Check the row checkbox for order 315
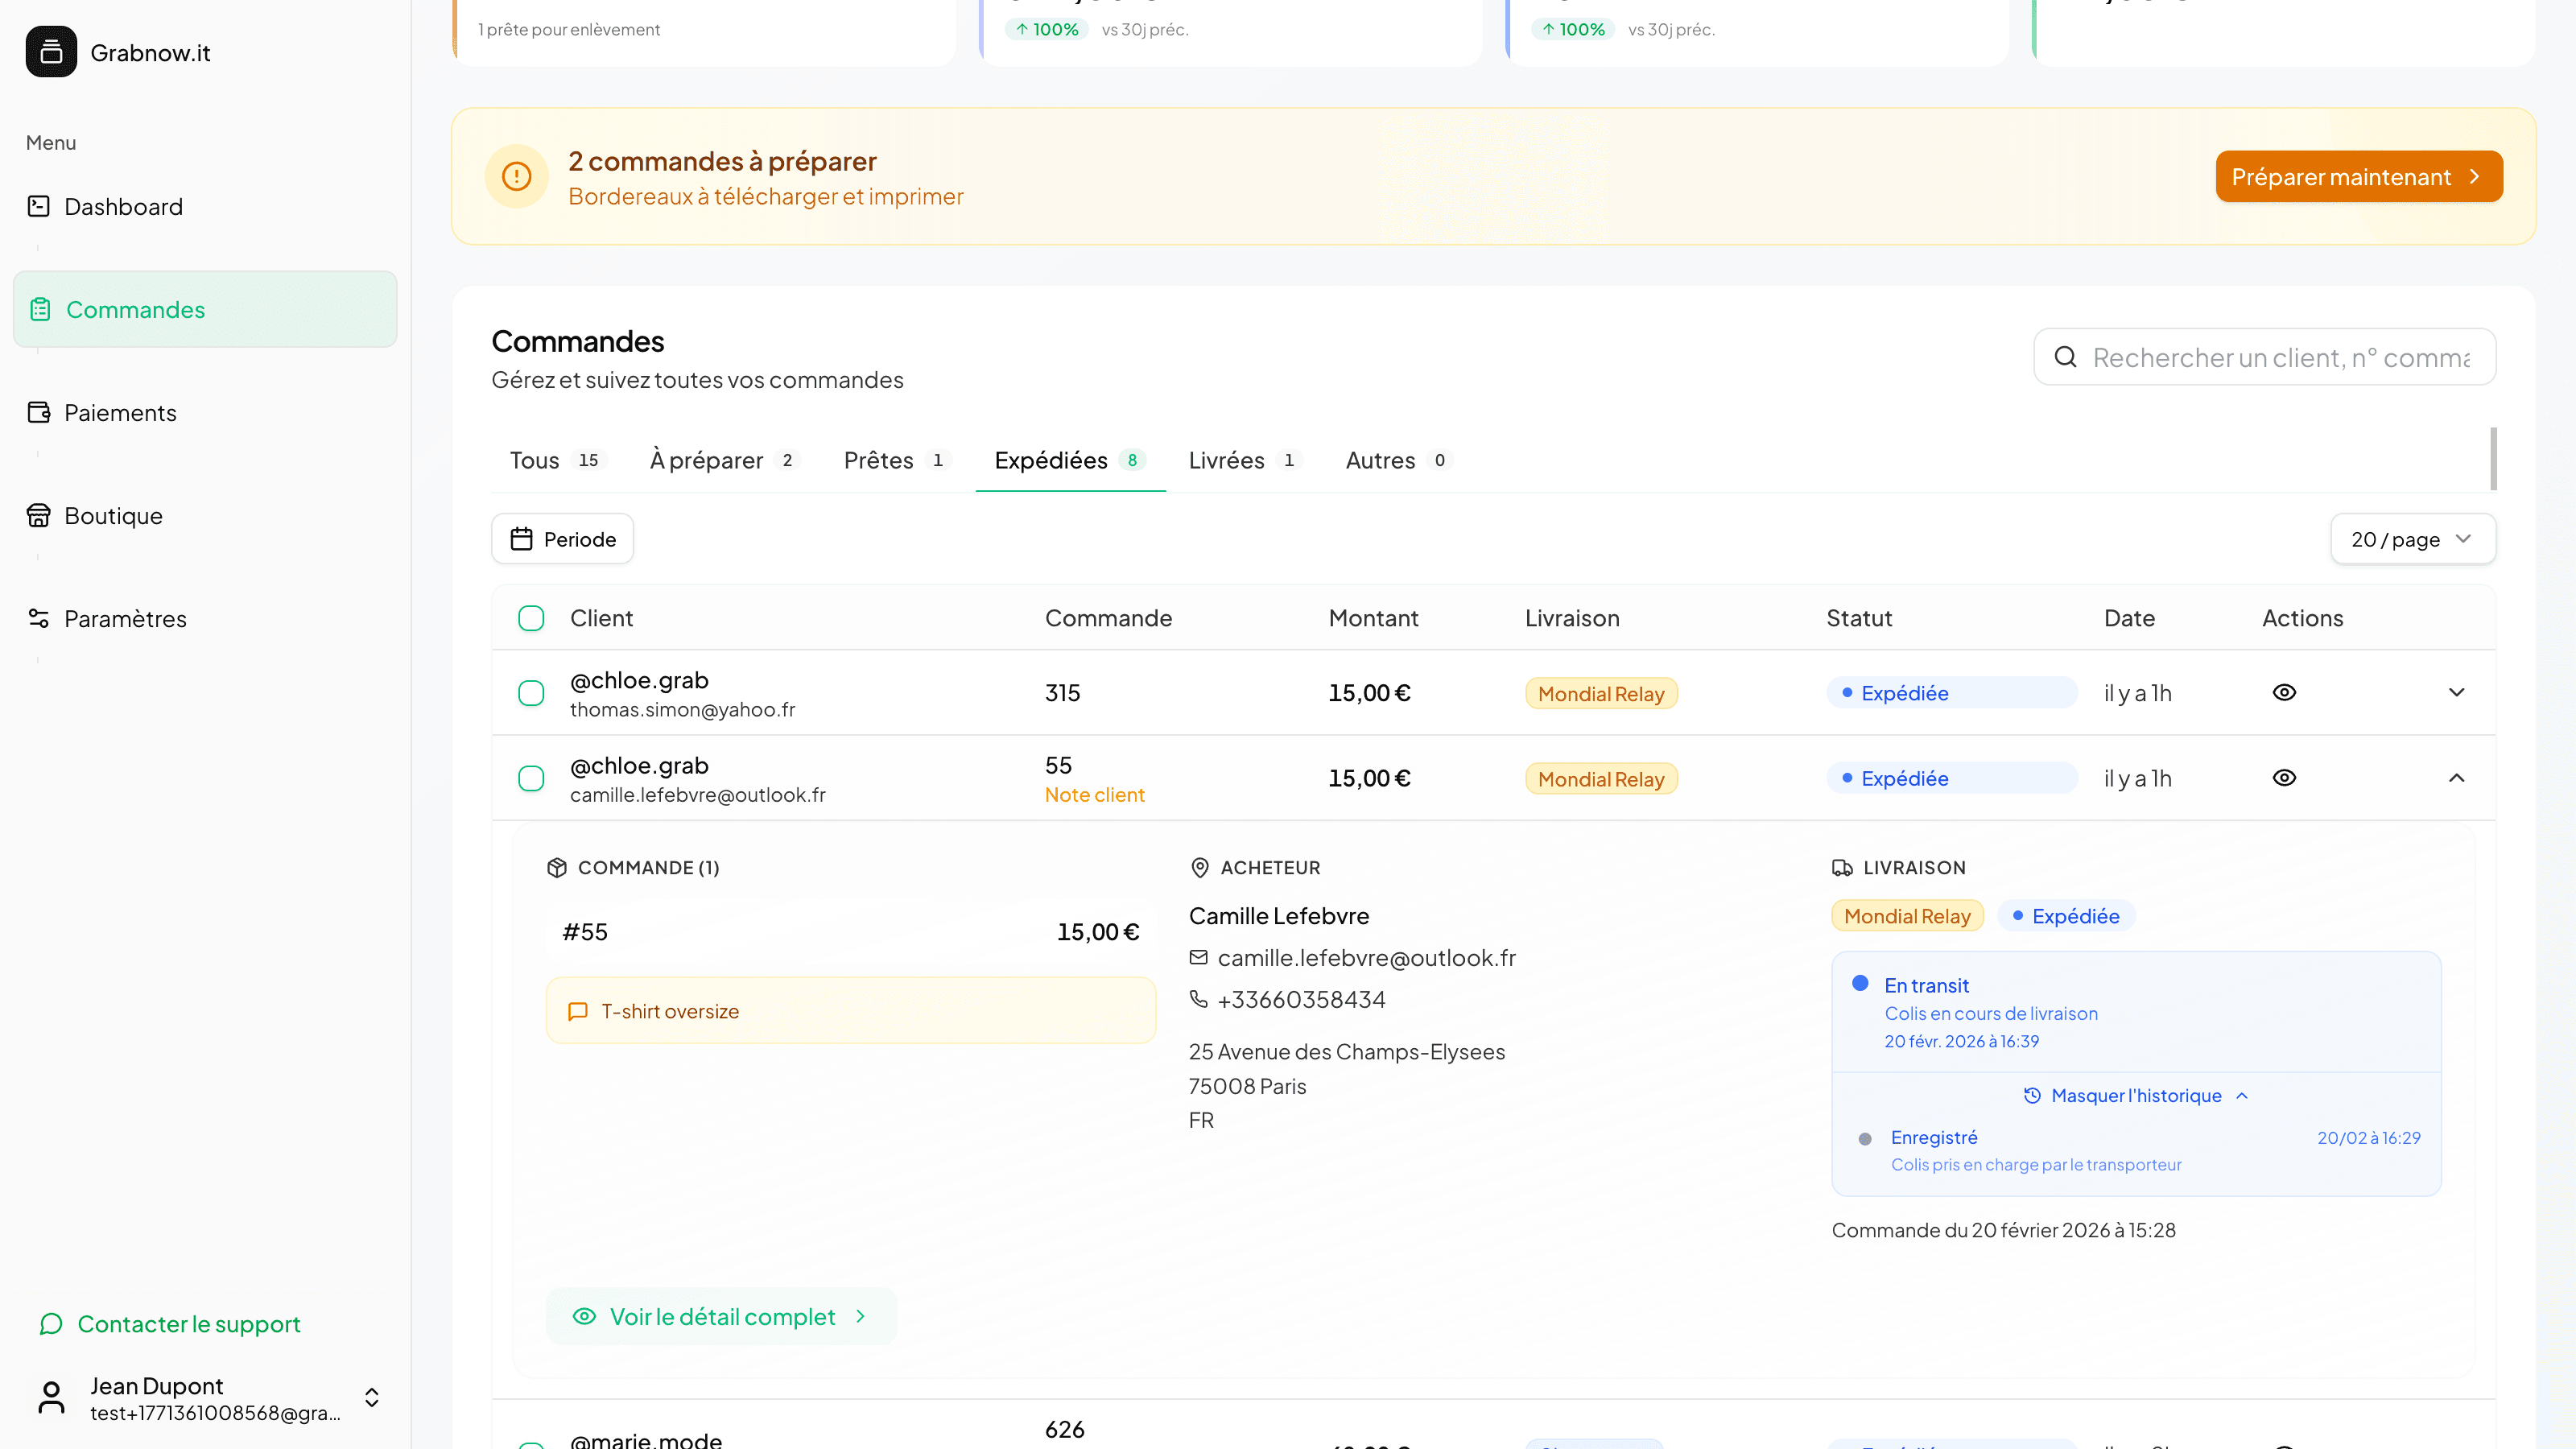Viewport: 2576px width, 1449px height. 531,692
